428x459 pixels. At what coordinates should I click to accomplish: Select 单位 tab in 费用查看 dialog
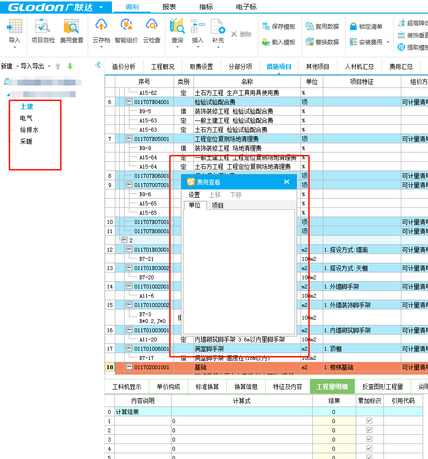[194, 205]
